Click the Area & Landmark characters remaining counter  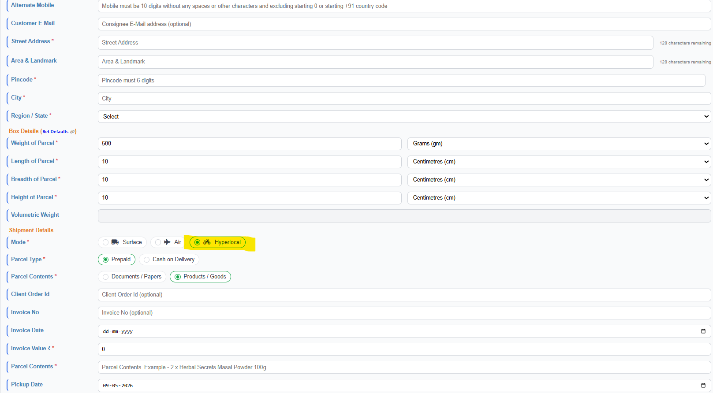point(685,62)
